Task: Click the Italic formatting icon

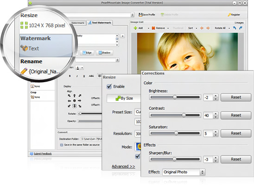Action: pyautogui.click(x=77, y=76)
